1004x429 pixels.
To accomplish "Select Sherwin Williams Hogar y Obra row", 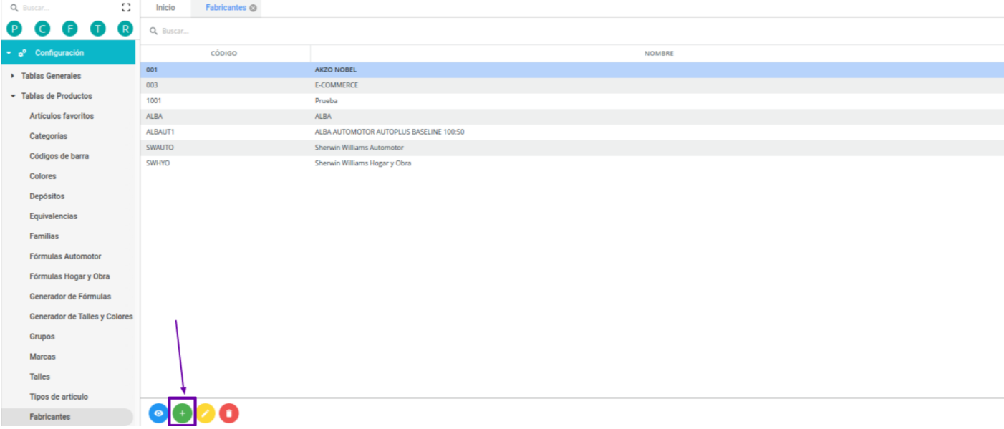I will tap(572, 163).
